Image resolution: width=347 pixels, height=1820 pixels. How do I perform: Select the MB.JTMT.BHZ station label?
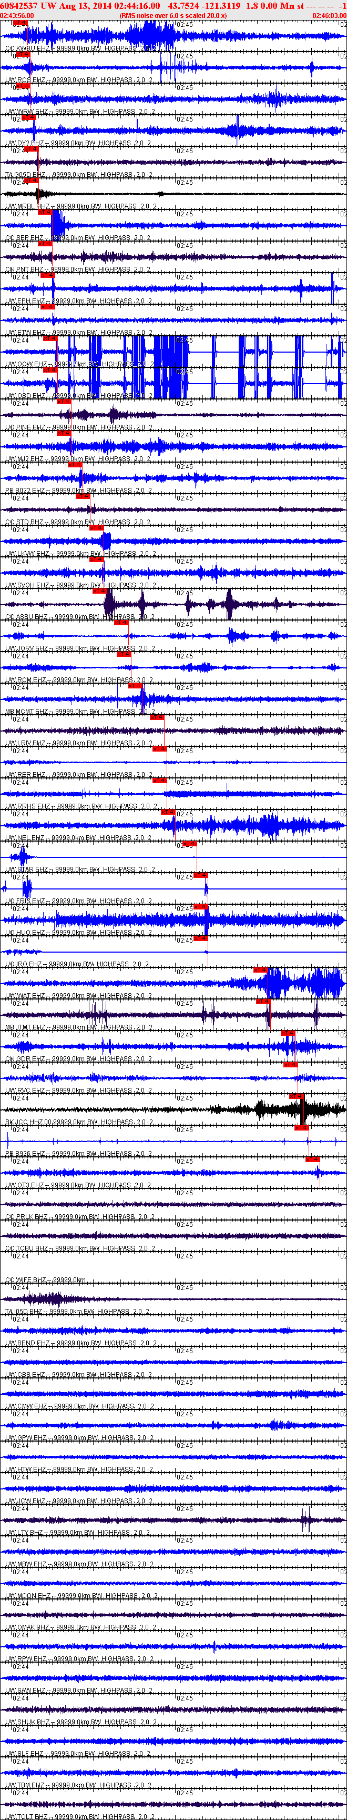[x=80, y=1027]
